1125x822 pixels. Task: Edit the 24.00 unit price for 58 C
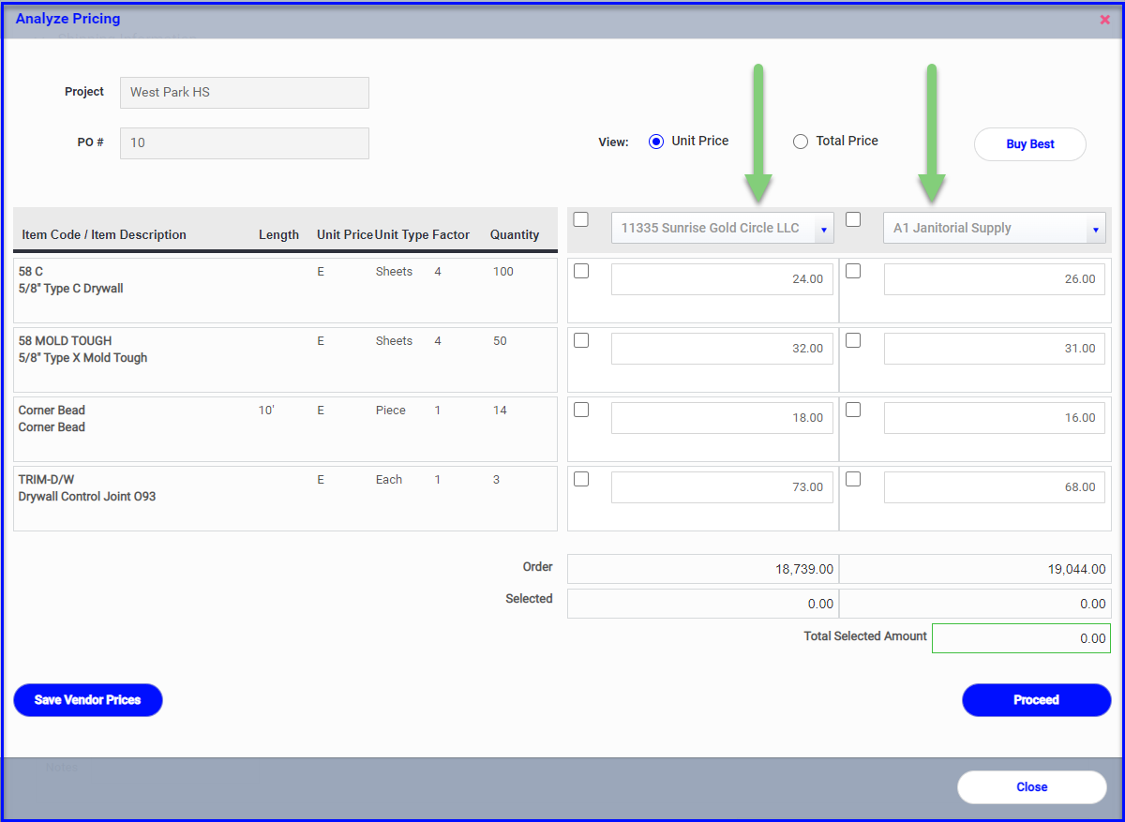point(722,279)
